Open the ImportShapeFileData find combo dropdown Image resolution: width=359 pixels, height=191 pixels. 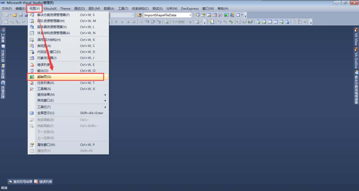pos(190,15)
